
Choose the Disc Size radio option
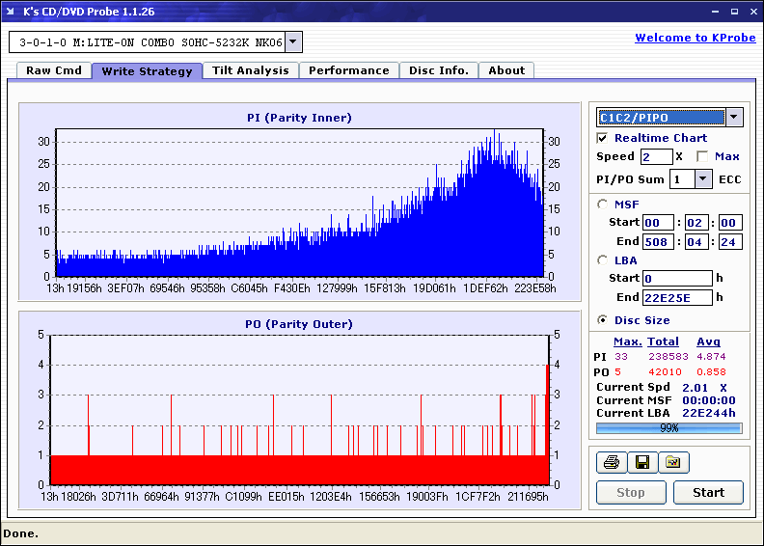point(603,320)
